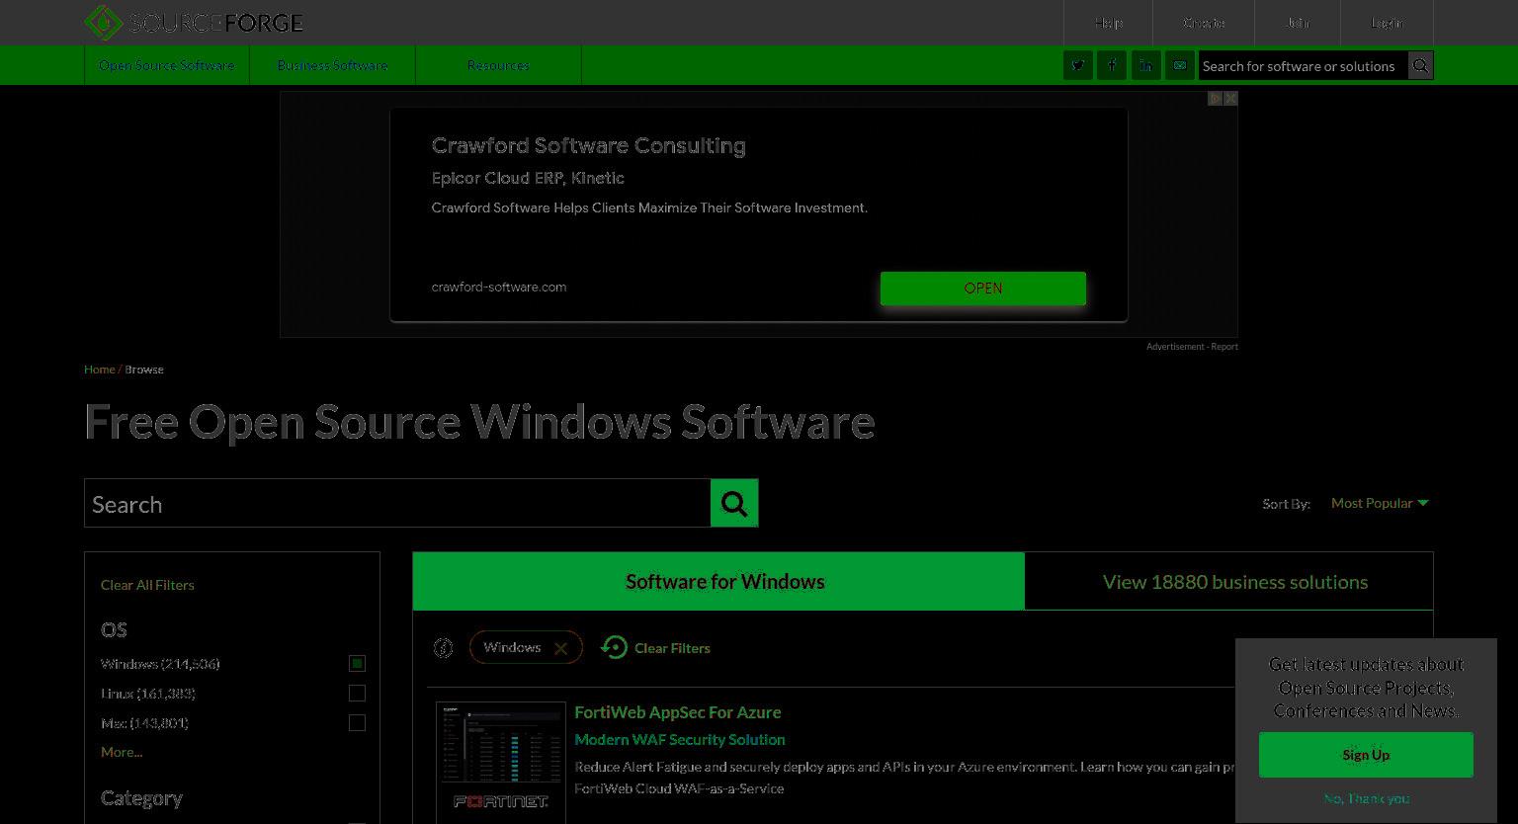The image size is (1518, 824).
Task: Click the AdChoices icon on the ad
Action: pyautogui.click(x=1216, y=98)
